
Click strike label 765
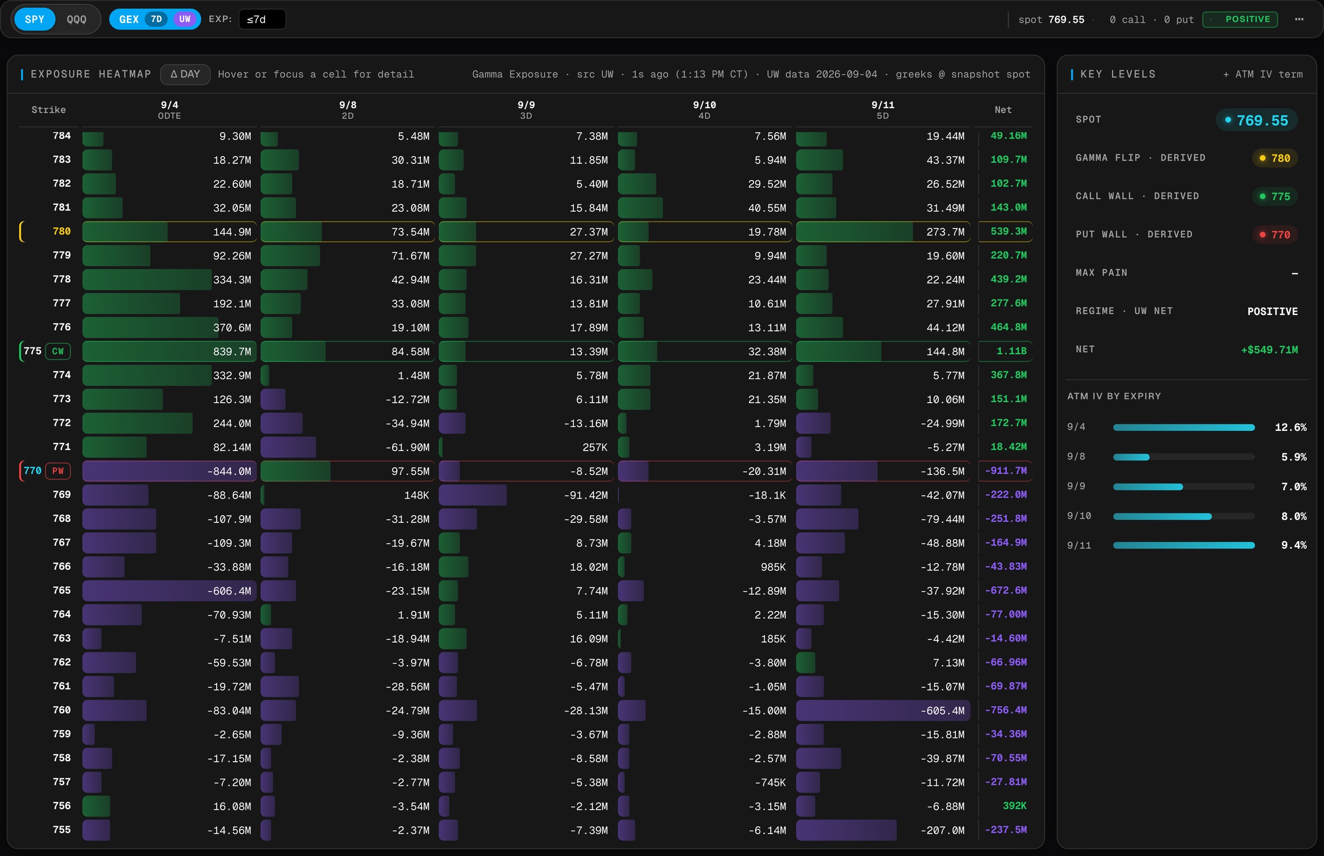[x=62, y=590]
